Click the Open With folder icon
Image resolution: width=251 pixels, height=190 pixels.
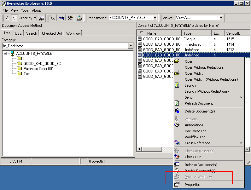click(177, 73)
